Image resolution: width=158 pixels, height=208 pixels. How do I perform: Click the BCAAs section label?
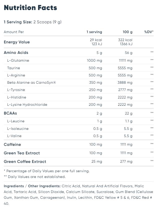pyautogui.click(x=10, y=113)
